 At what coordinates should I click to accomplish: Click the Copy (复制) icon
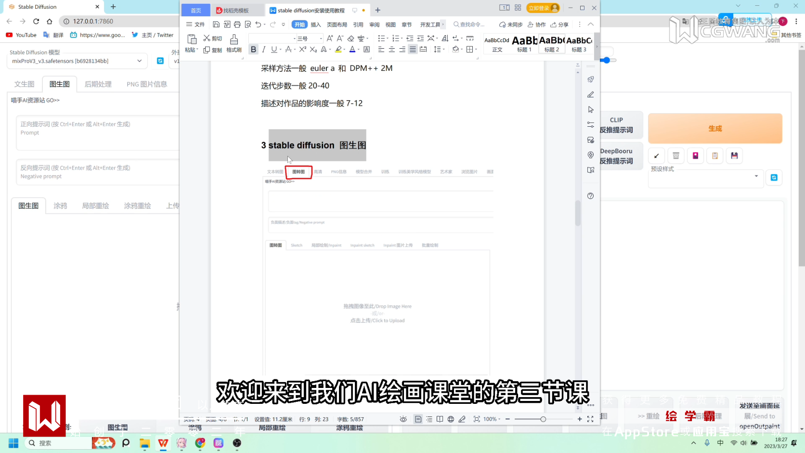pos(212,50)
